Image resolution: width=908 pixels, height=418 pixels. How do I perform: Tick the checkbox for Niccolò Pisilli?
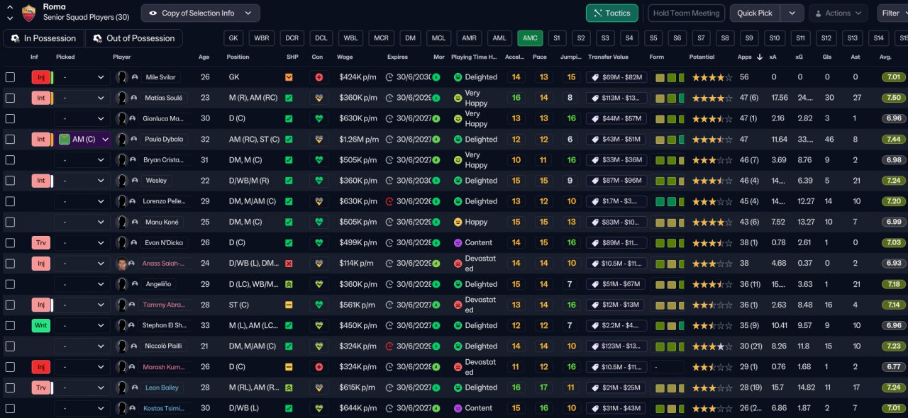[x=10, y=346]
